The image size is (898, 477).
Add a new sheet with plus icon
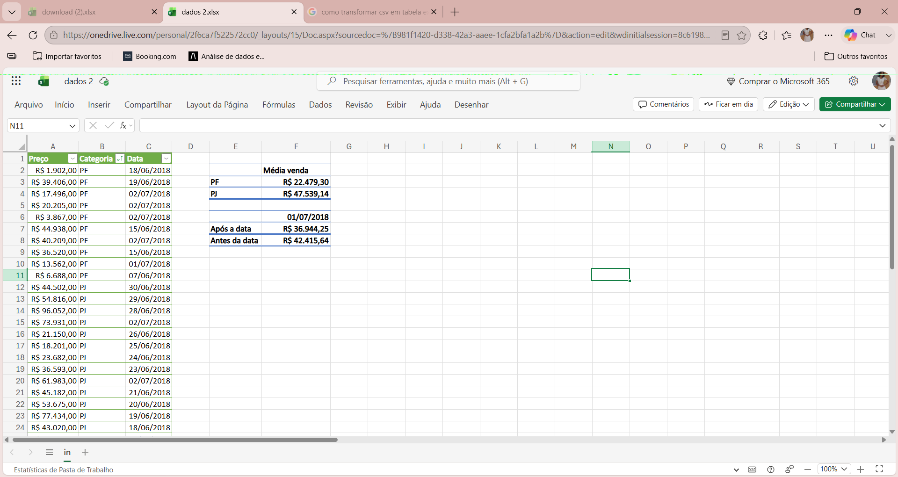[x=85, y=452]
